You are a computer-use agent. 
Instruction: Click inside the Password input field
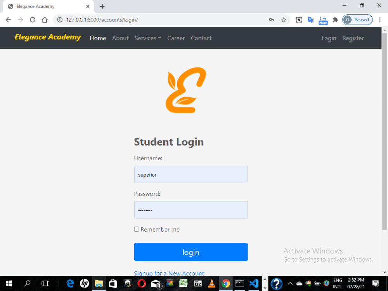click(x=191, y=210)
